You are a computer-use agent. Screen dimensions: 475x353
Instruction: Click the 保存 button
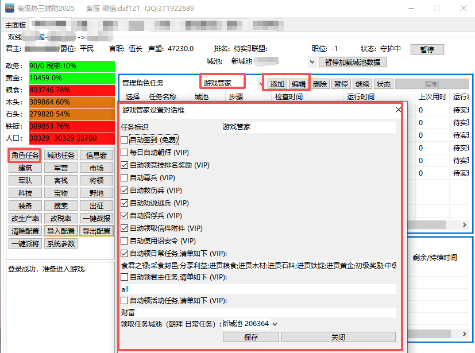[251, 337]
